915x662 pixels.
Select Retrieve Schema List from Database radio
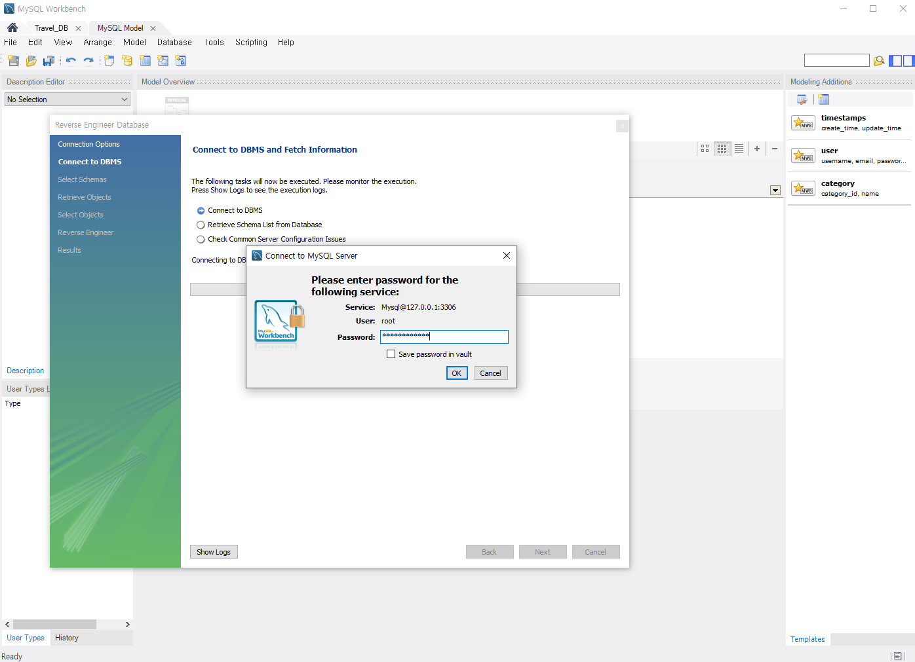pos(201,225)
